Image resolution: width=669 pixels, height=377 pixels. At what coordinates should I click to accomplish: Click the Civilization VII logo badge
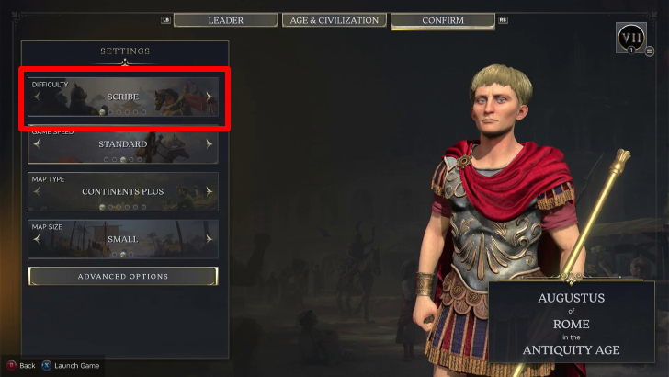click(x=631, y=38)
